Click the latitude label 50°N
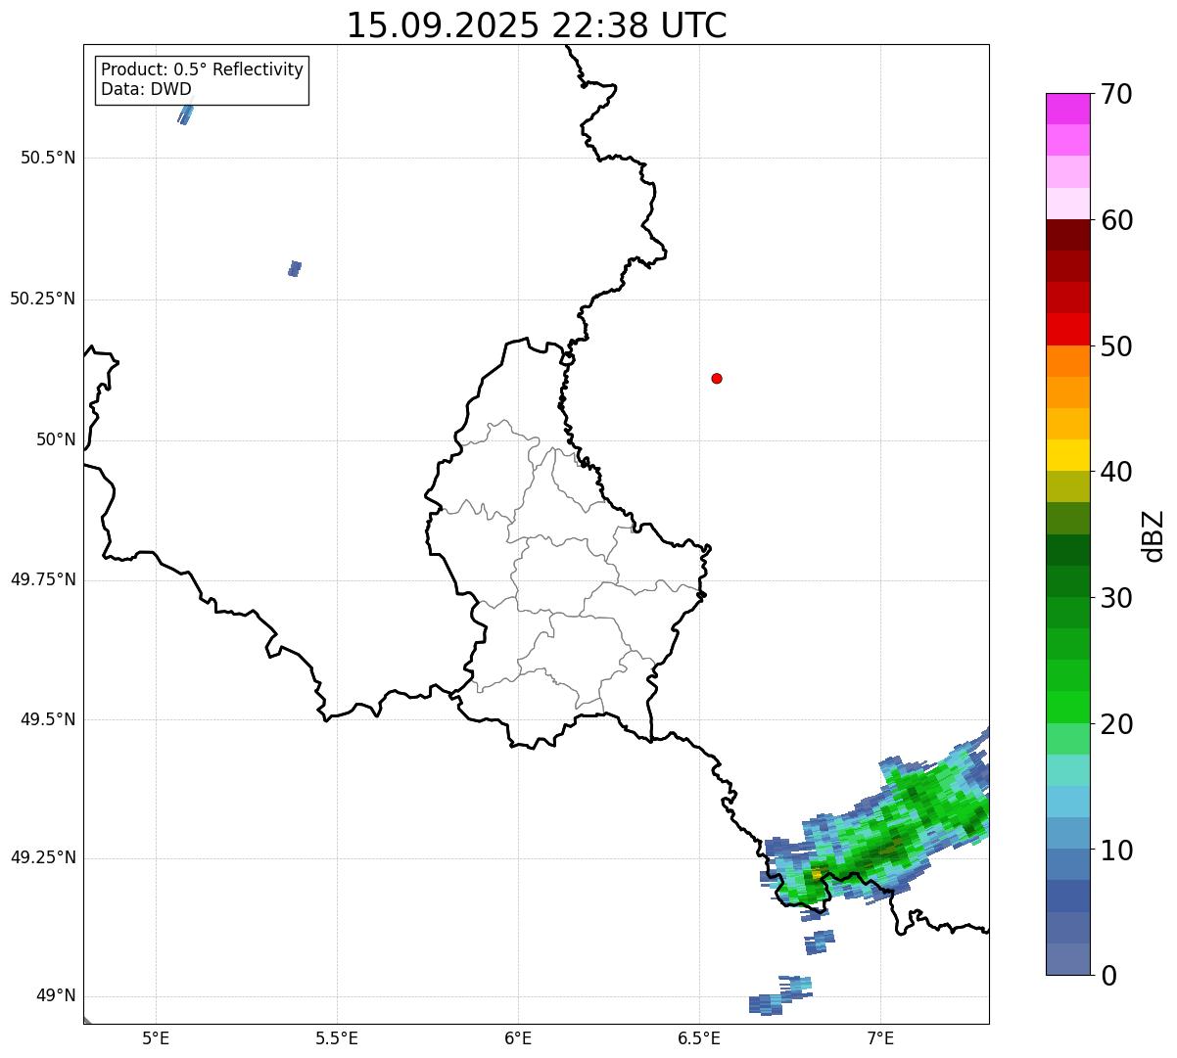Screen dimensions: 1177x1058 (56, 439)
